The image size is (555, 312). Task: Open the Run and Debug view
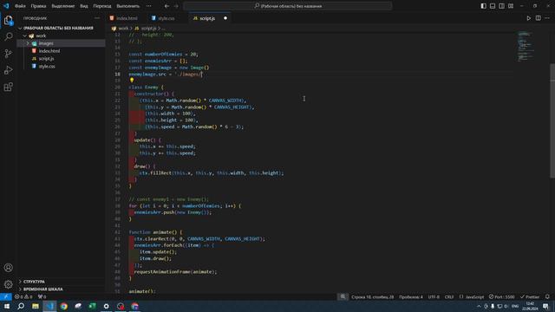(x=8, y=70)
